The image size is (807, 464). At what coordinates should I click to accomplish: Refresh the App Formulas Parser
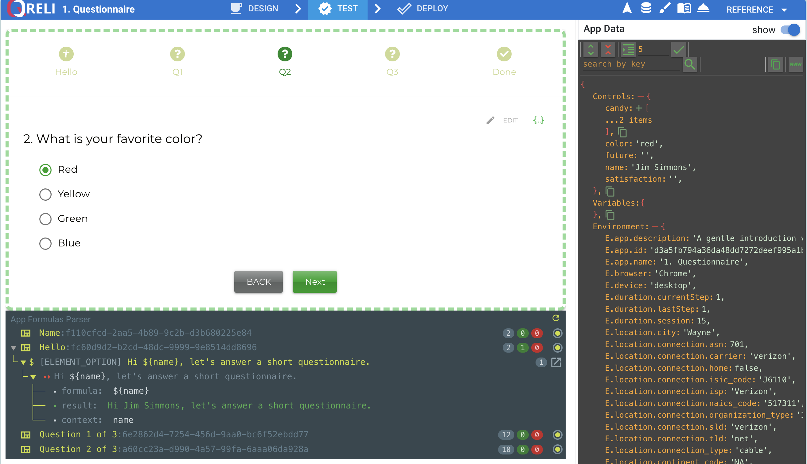[x=556, y=318]
